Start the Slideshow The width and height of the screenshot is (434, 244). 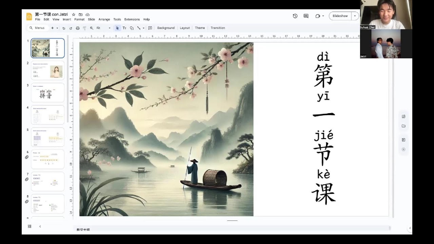pyautogui.click(x=340, y=16)
